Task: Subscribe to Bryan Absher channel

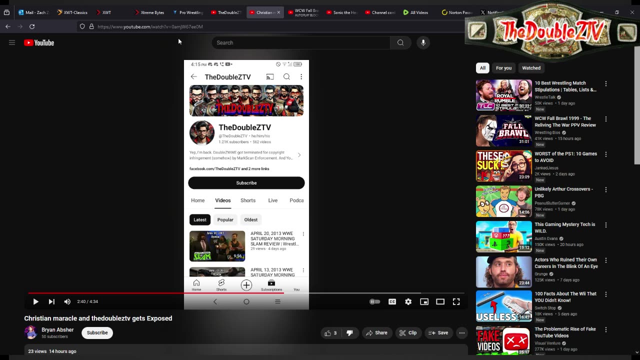Action: coord(97,332)
